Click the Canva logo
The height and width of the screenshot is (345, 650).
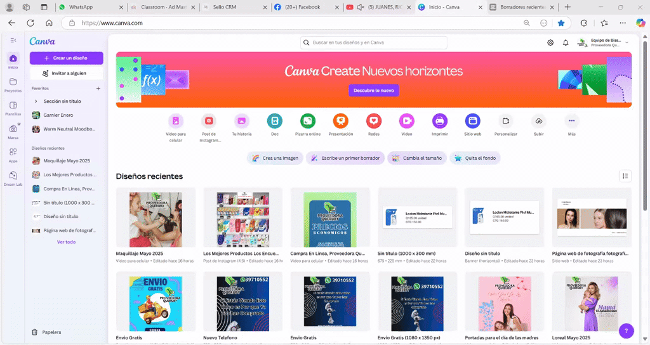(43, 41)
